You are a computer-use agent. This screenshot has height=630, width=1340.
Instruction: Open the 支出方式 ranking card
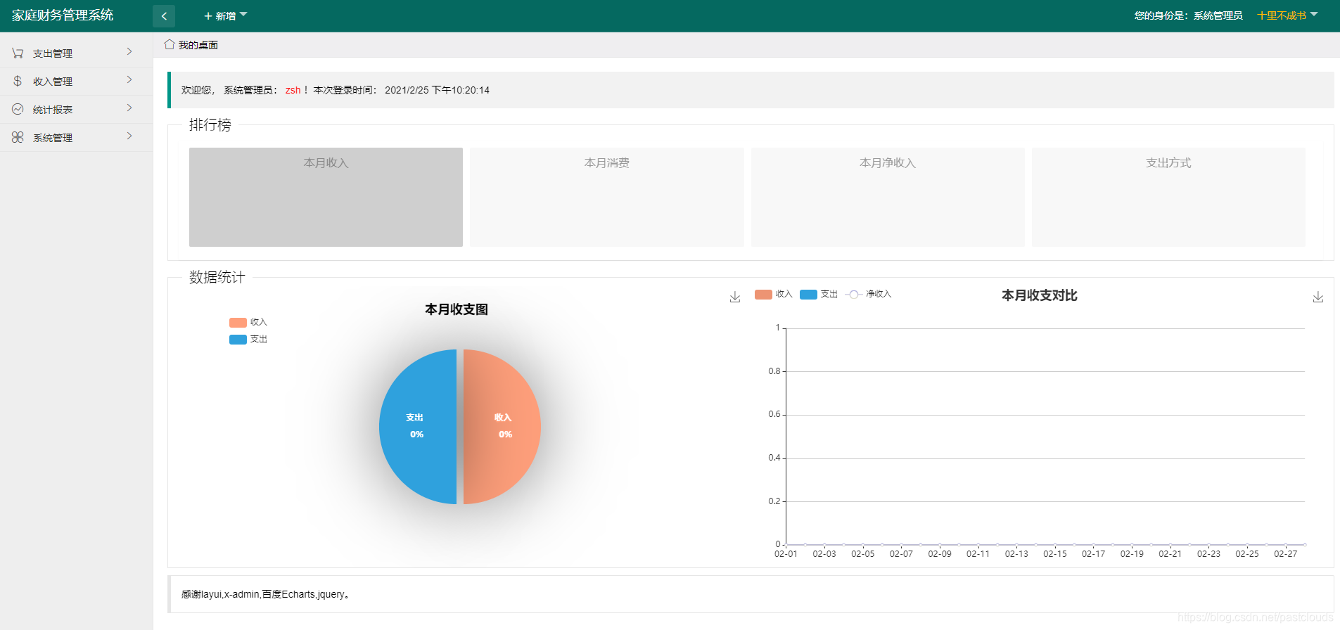coord(1168,197)
